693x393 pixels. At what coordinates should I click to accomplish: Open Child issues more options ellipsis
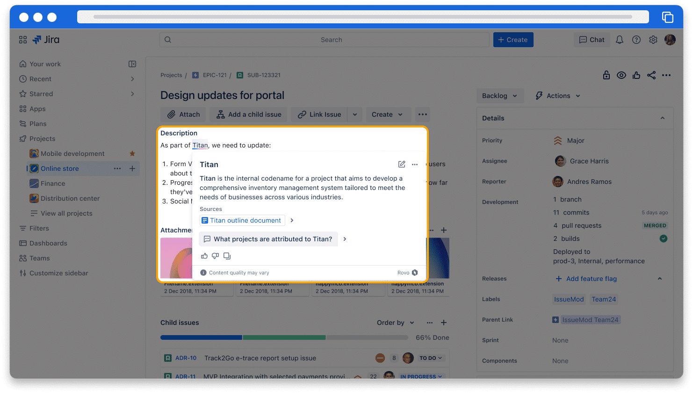[x=430, y=323]
